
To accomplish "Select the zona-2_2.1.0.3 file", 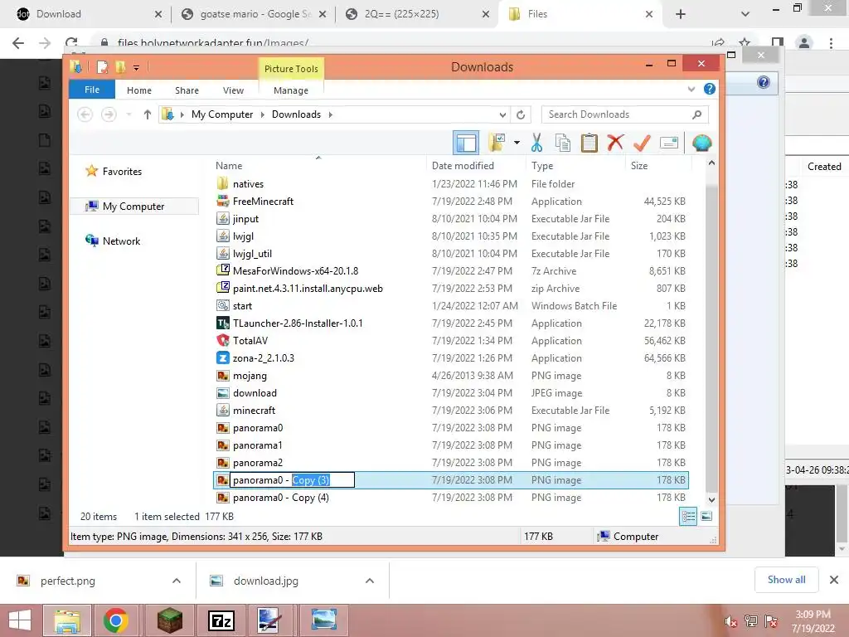I will coord(263,358).
